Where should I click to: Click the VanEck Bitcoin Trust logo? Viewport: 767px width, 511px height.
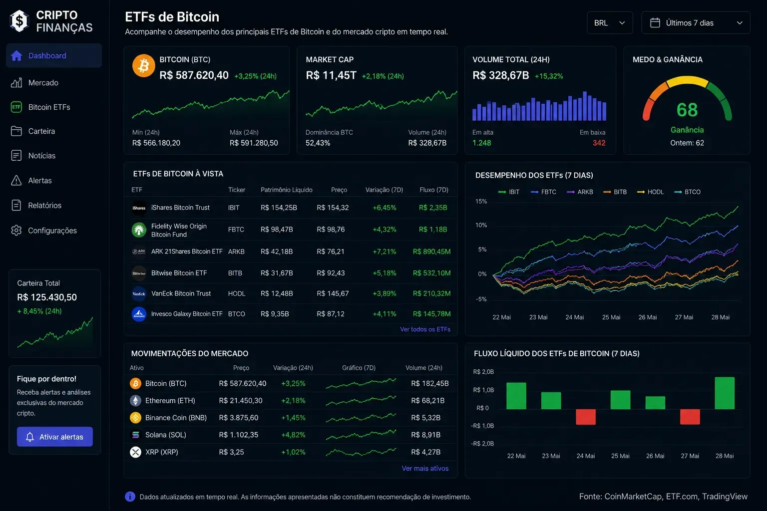[x=139, y=293]
